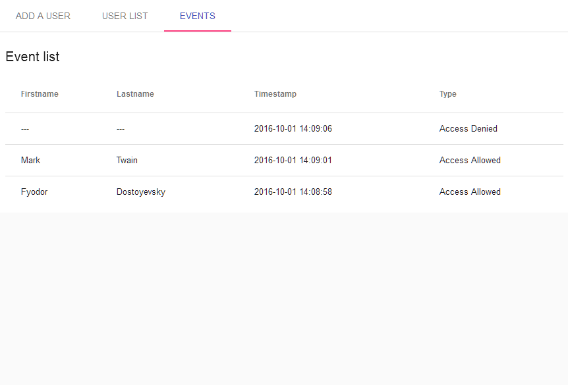Click timestamp 2016-10-01 14:09:01
This screenshot has height=385, width=568.
tap(293, 161)
